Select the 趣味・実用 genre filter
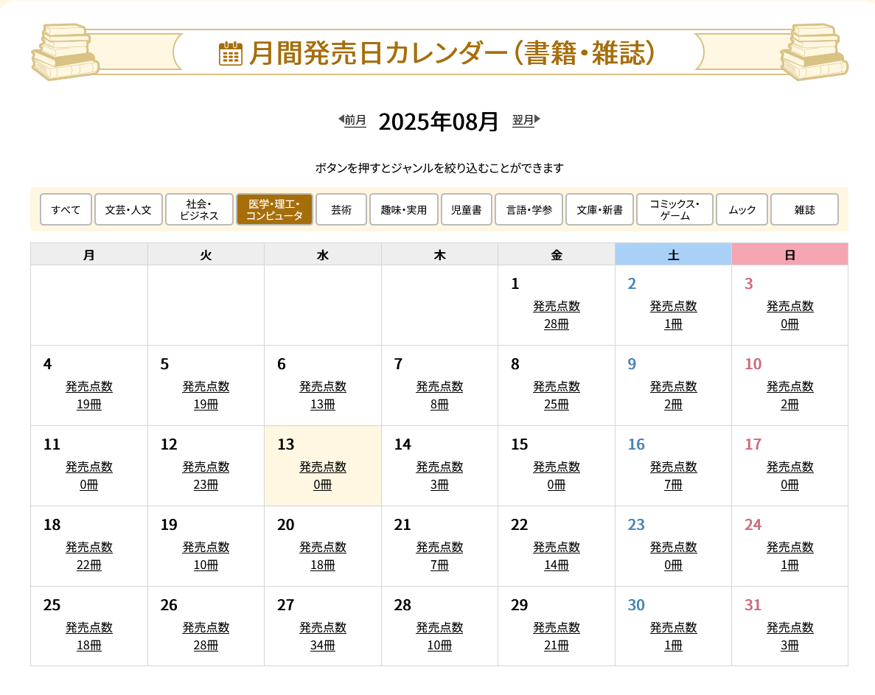 (404, 209)
